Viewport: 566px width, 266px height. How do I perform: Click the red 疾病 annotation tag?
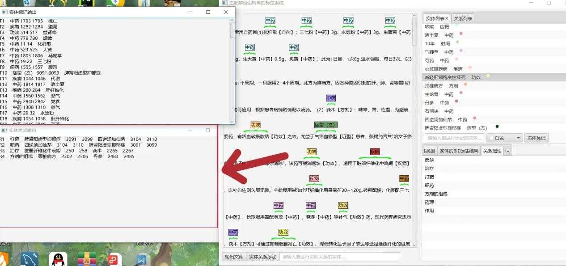(x=375, y=152)
